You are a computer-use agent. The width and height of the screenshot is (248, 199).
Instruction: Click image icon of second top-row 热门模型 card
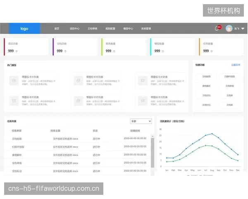tap(78, 80)
